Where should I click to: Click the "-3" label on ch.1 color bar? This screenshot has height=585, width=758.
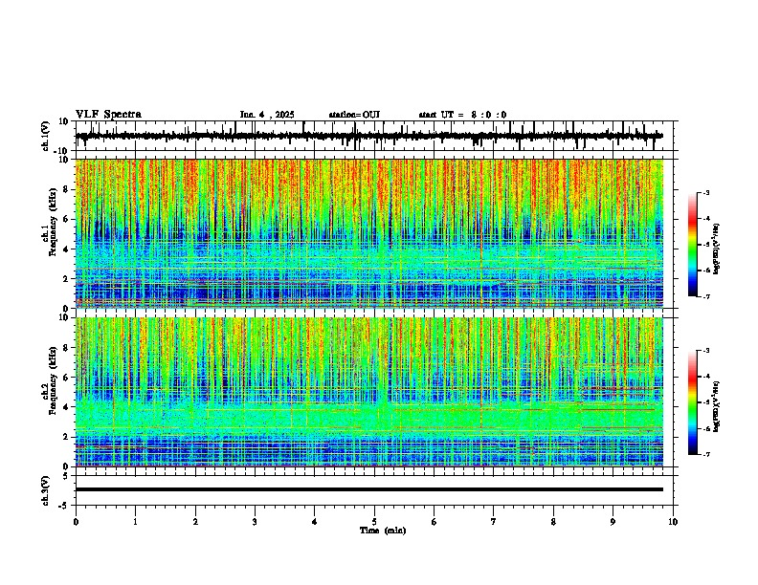coord(706,193)
